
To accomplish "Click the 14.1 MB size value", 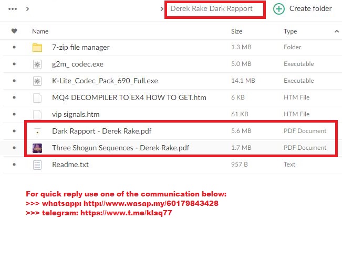I will pos(243,81).
